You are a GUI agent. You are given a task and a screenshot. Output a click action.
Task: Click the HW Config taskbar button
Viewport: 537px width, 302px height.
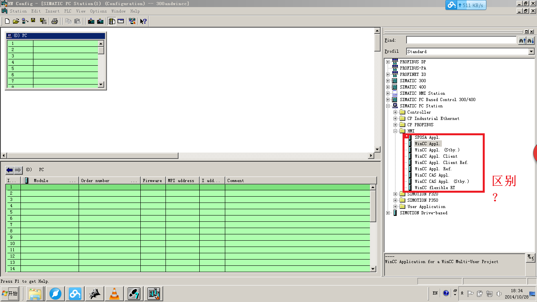click(x=154, y=293)
